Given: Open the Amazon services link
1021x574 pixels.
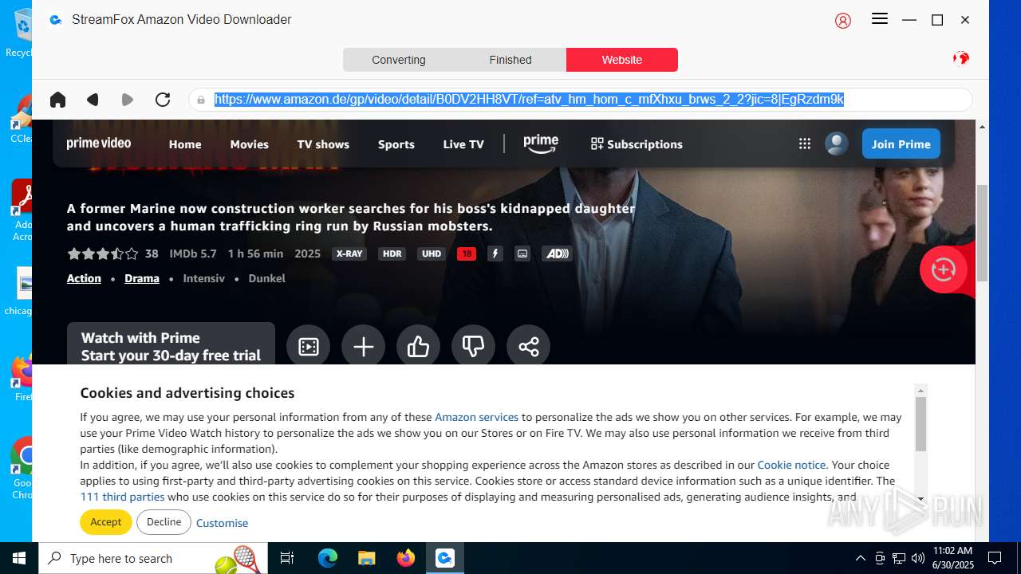Looking at the screenshot, I should [476, 417].
